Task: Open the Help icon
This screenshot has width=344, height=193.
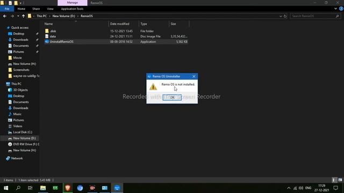Action: [341, 9]
